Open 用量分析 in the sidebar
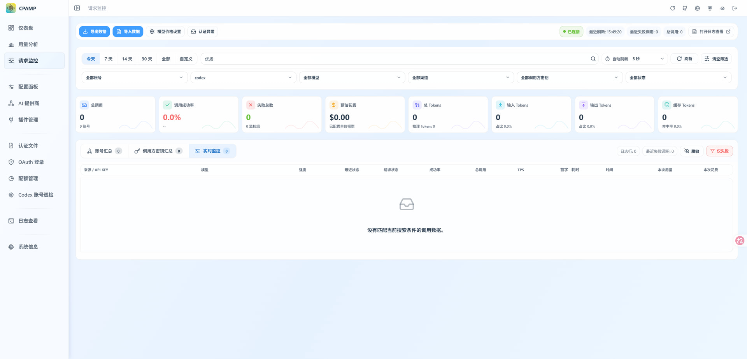Image resolution: width=747 pixels, height=359 pixels. (x=34, y=44)
